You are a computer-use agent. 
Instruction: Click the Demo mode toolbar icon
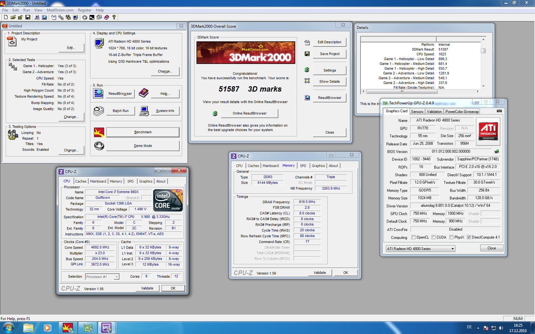85,17
